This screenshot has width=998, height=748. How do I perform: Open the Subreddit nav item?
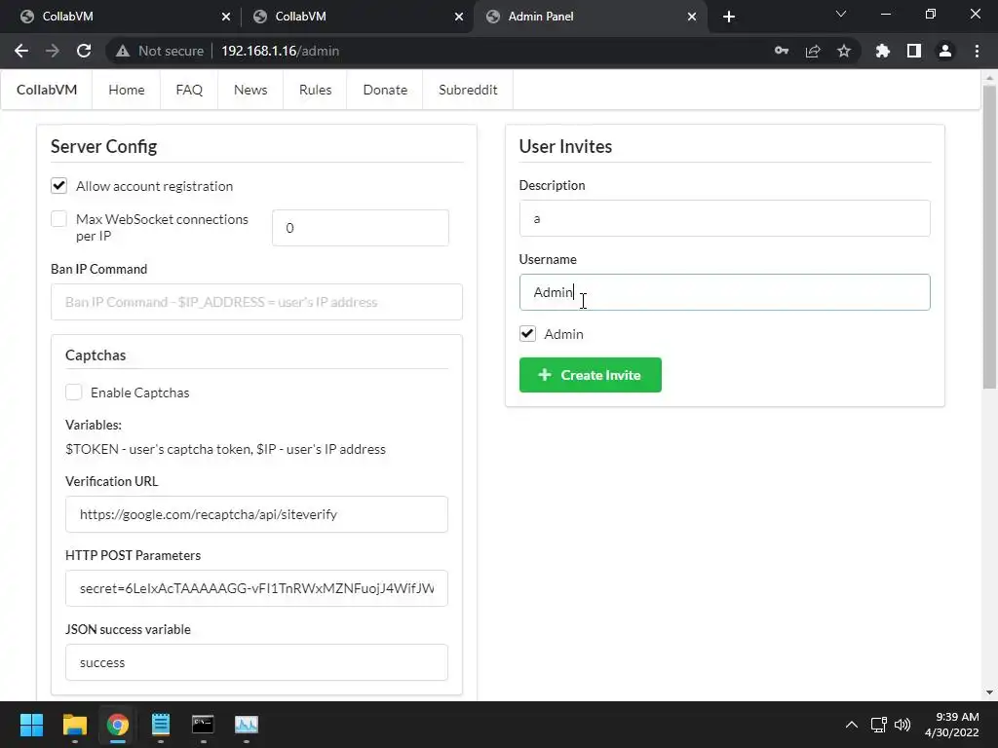point(468,90)
